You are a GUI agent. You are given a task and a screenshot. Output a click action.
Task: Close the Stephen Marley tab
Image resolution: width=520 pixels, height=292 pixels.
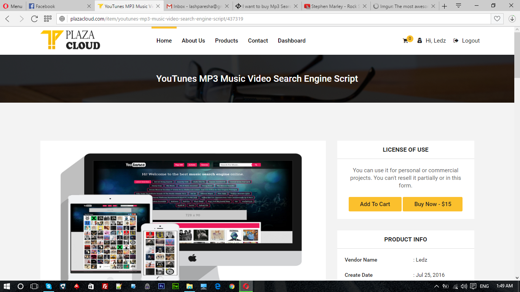pos(365,6)
